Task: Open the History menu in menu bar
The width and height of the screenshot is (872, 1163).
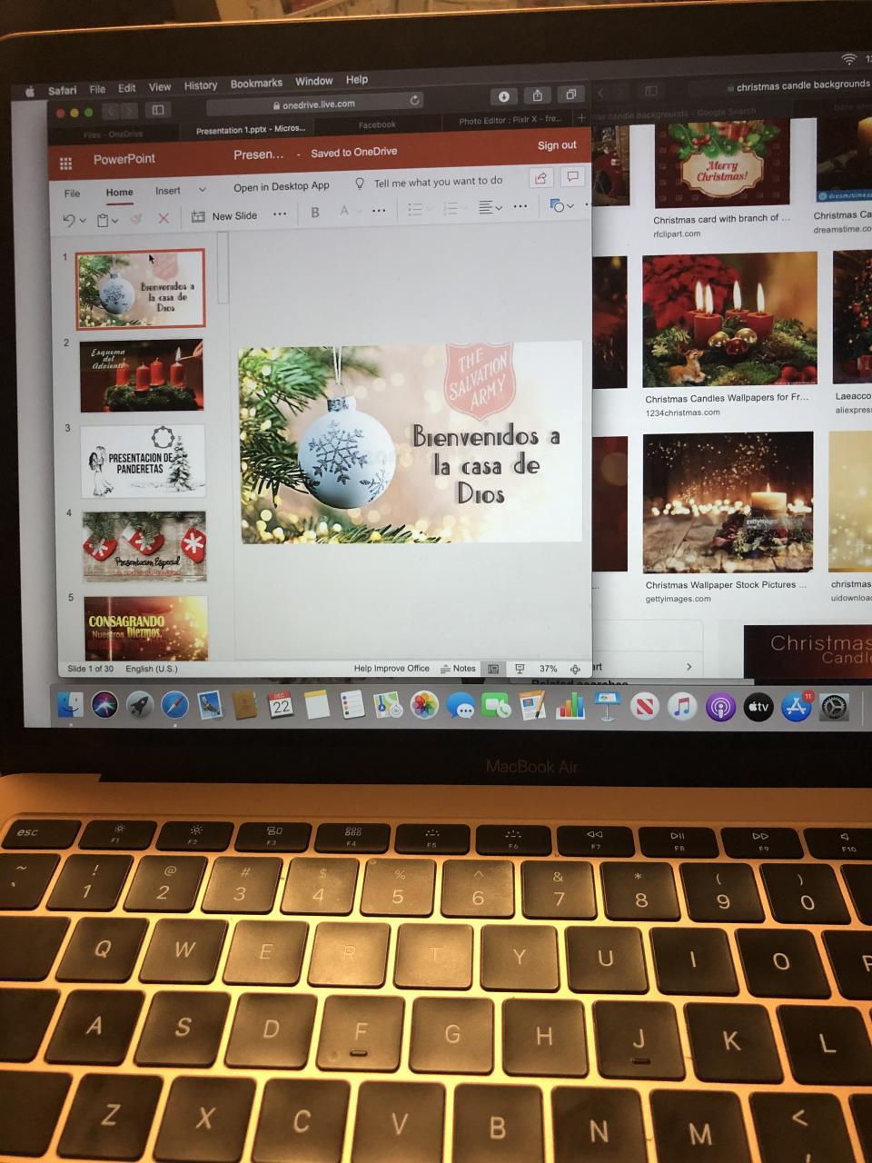Action: 201,85
